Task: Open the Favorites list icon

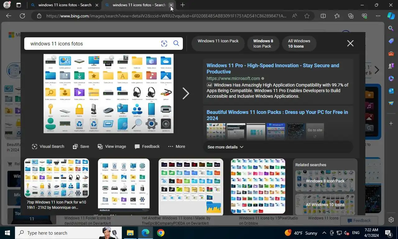Action: tap(337, 16)
